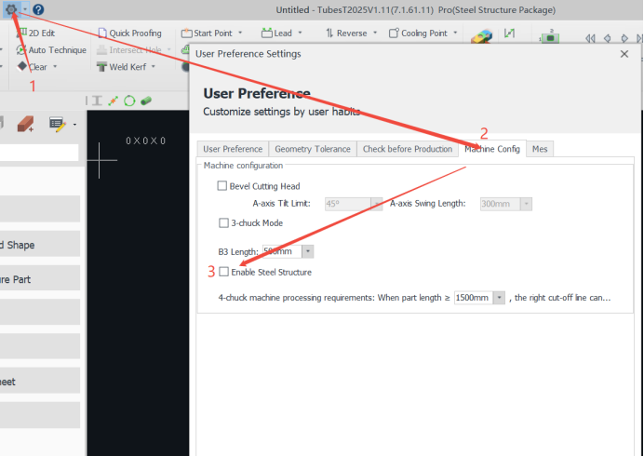This screenshot has height=456, width=644.
Task: Open the A-axis Swing Length dropdown
Action: pyautogui.click(x=526, y=204)
